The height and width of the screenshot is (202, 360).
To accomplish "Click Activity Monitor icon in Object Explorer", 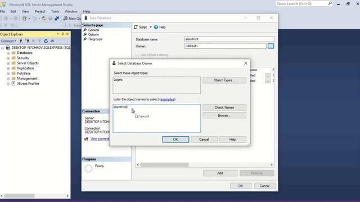I will [52, 41].
